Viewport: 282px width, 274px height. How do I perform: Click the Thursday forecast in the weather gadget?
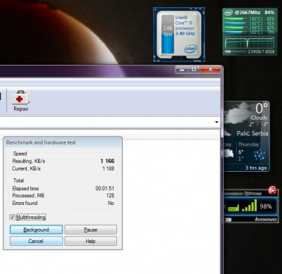252,152
